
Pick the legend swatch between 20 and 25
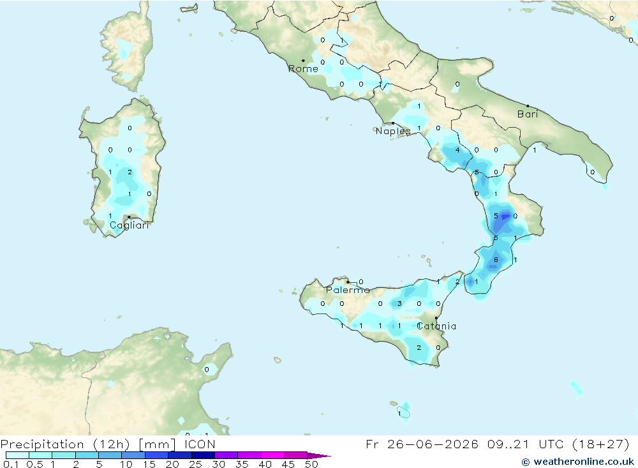pos(180,455)
